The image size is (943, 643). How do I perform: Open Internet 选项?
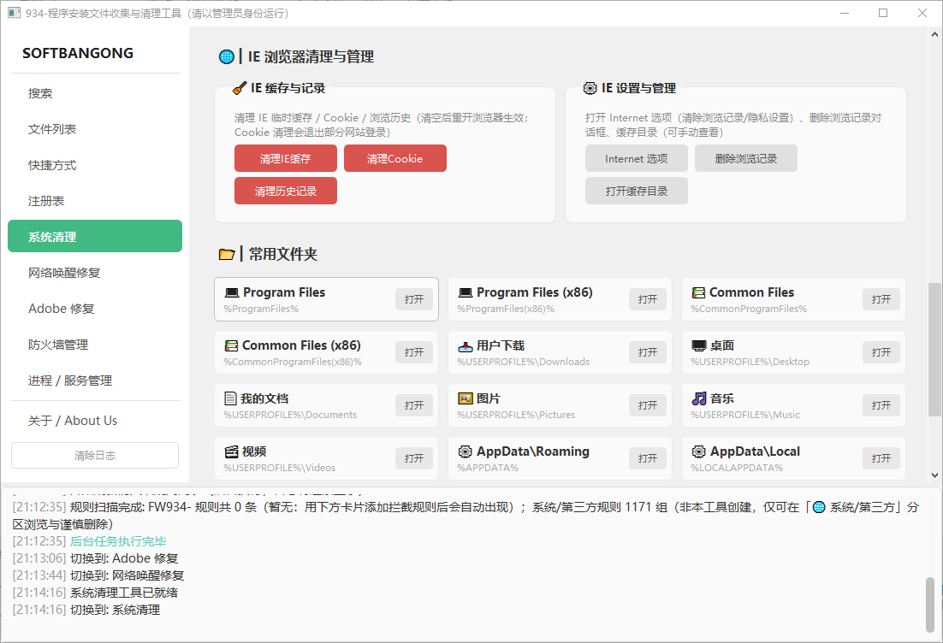637,159
